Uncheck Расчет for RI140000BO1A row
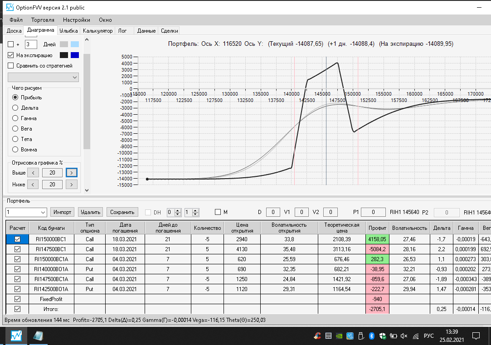 (x=18, y=269)
